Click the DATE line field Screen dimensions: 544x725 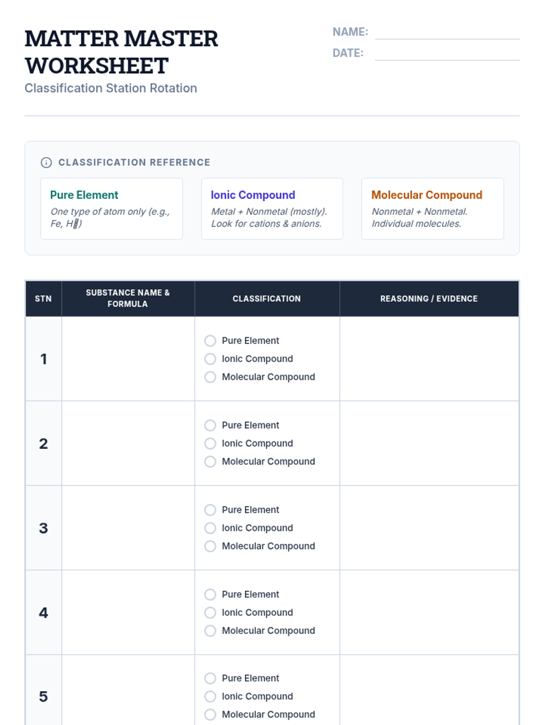click(x=447, y=53)
